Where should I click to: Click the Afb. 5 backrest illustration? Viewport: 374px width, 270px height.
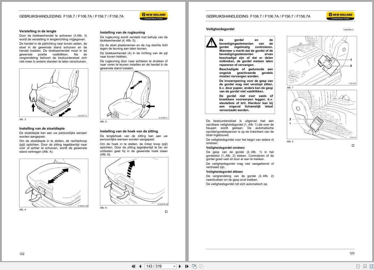tap(134, 95)
